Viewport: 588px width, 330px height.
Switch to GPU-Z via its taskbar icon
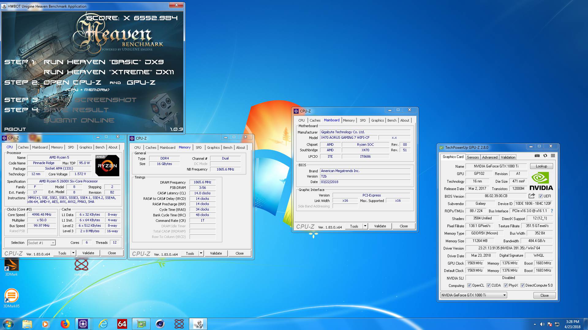tap(141, 324)
